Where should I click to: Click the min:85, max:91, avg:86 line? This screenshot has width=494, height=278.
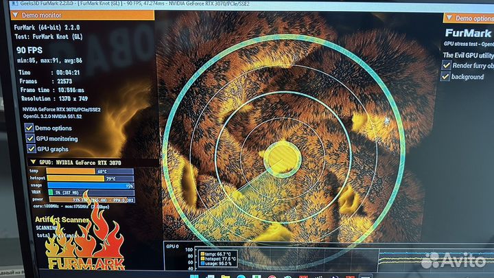coord(50,60)
